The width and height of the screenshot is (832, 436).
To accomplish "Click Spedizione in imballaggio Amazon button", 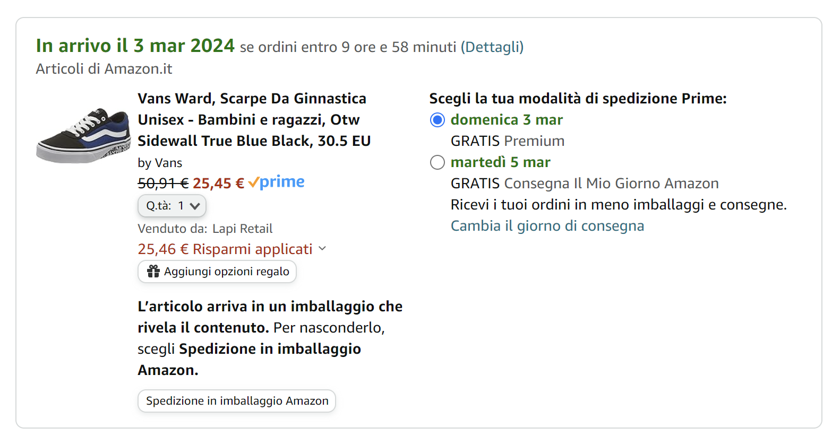I will click(236, 401).
